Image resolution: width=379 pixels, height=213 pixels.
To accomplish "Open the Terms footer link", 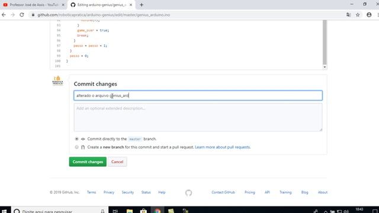I will 91,192.
